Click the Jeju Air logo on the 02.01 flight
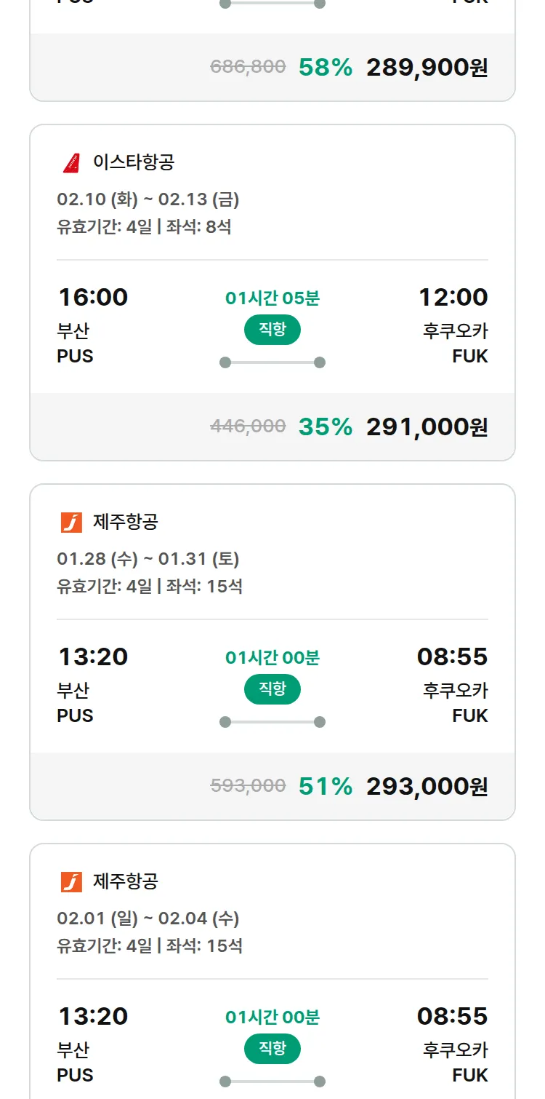This screenshot has height=1099, width=545. 71,881
